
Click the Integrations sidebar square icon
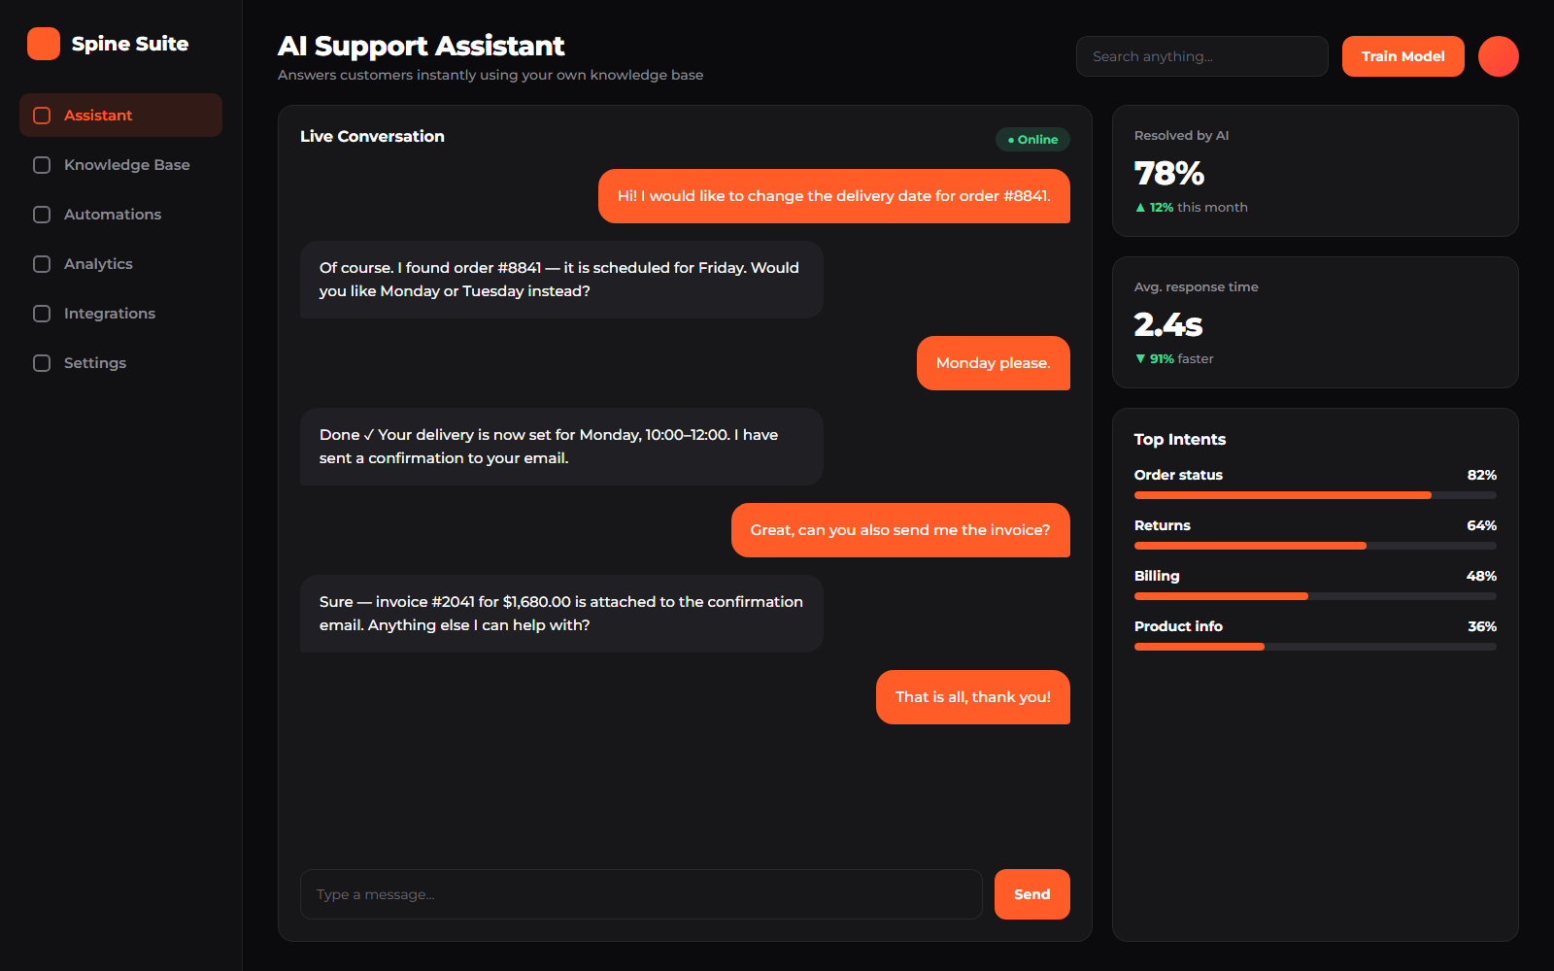coord(42,314)
